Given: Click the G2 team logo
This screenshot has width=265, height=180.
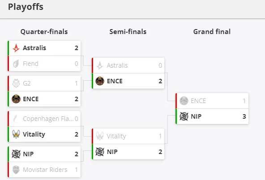Looking at the screenshot, I should pos(16,83).
